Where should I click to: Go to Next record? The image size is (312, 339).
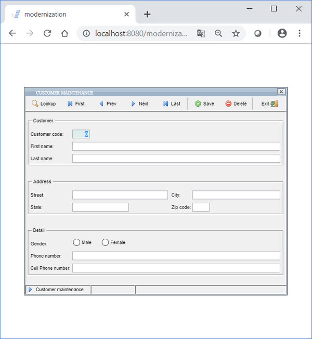click(140, 104)
